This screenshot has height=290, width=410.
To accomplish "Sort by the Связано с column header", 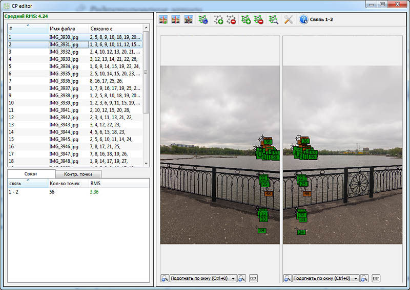I will pyautogui.click(x=116, y=28).
